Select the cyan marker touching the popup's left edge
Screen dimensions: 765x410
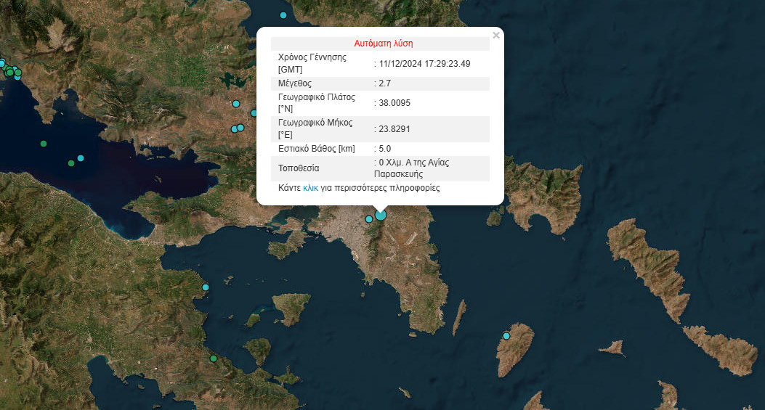click(254, 112)
